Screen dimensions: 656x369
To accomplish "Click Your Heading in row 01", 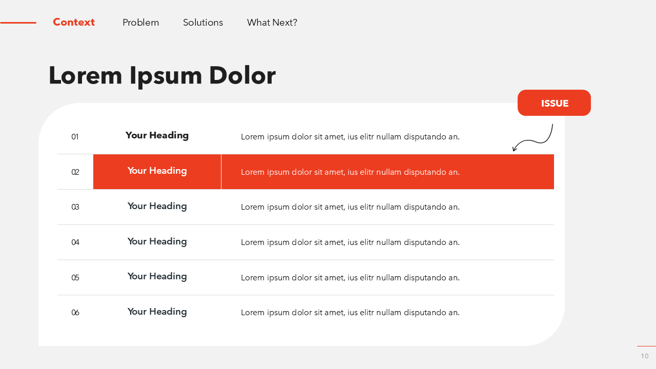I will [x=157, y=135].
